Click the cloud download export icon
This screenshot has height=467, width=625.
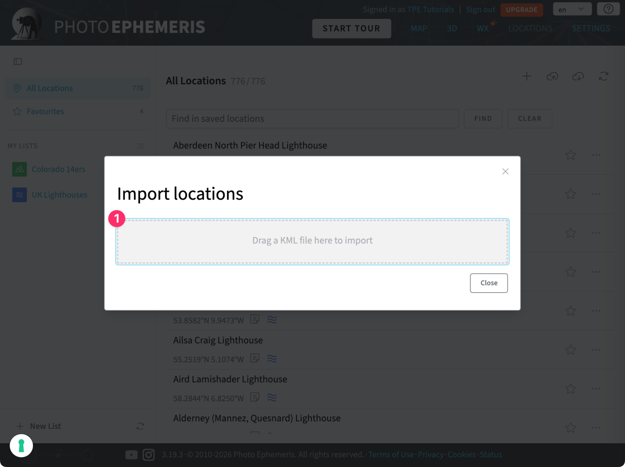578,76
